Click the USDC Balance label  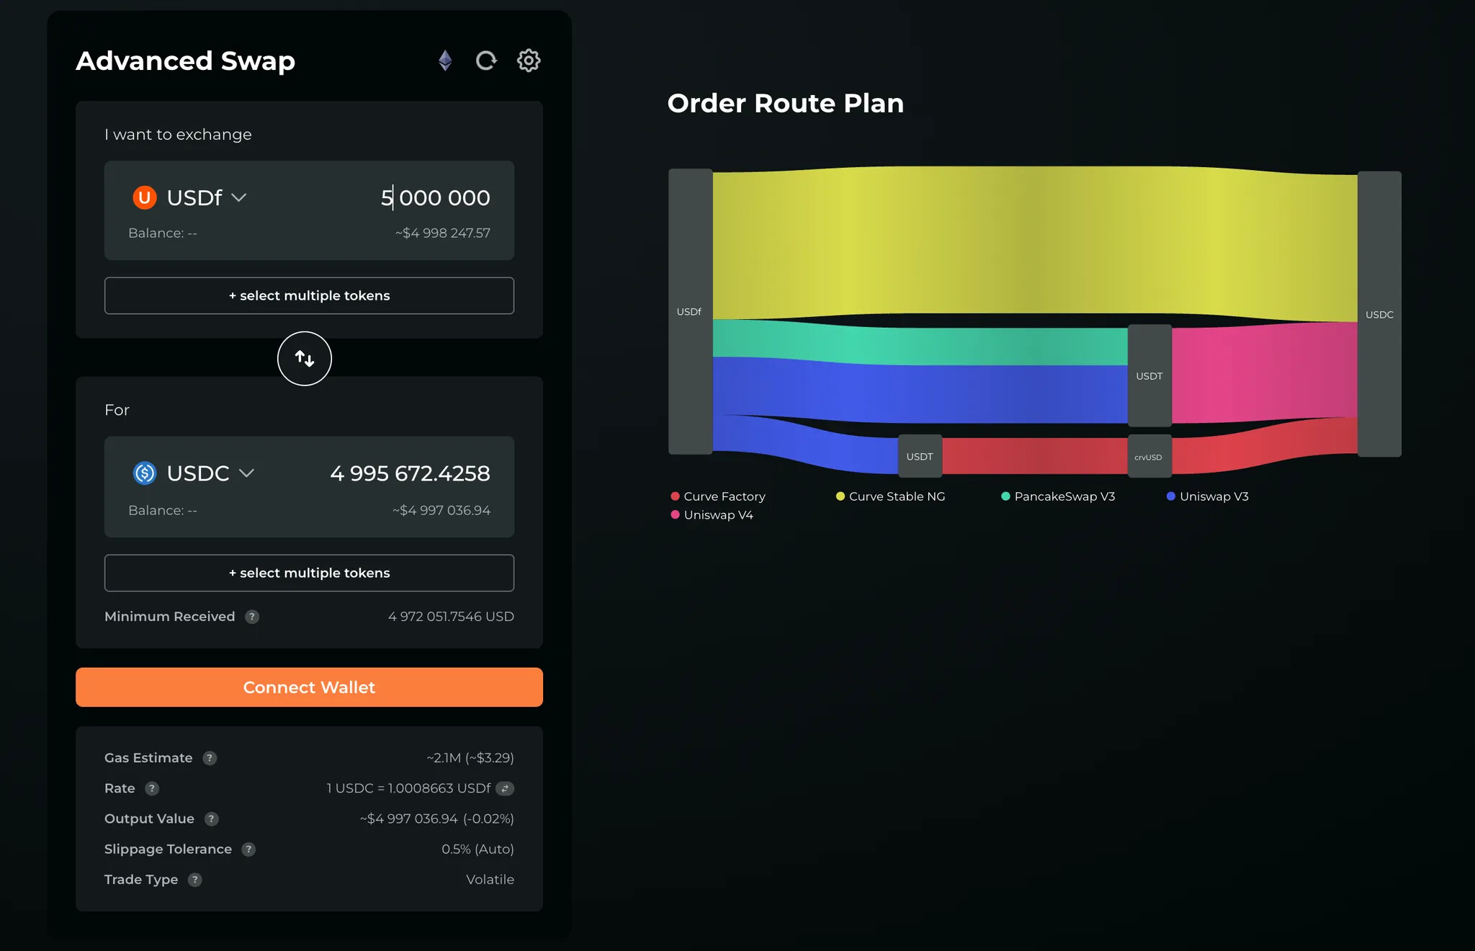tap(163, 511)
